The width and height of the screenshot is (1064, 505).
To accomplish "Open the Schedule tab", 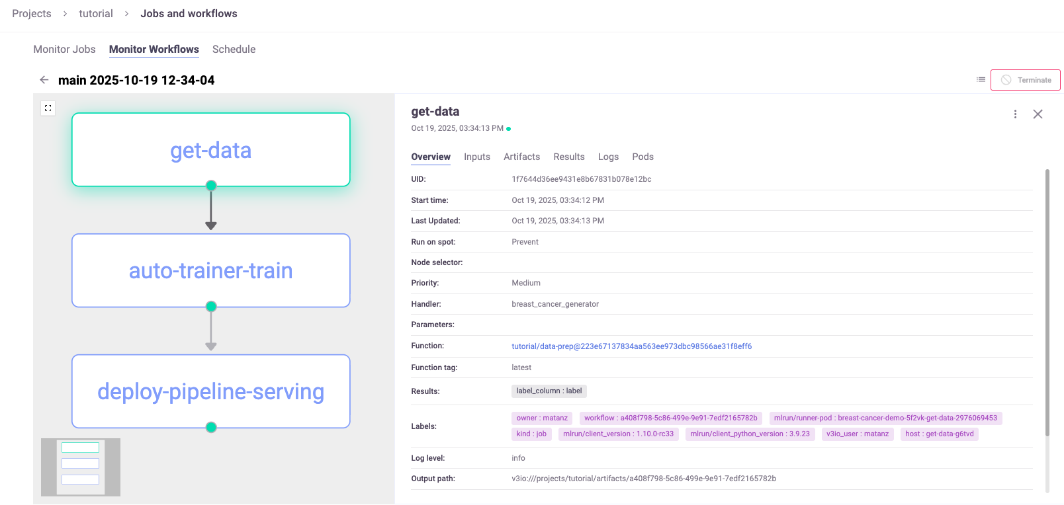I will [234, 50].
